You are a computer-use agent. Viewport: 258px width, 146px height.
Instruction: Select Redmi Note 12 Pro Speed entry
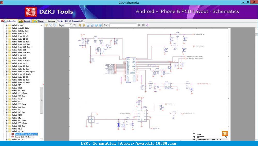(x=24, y=72)
